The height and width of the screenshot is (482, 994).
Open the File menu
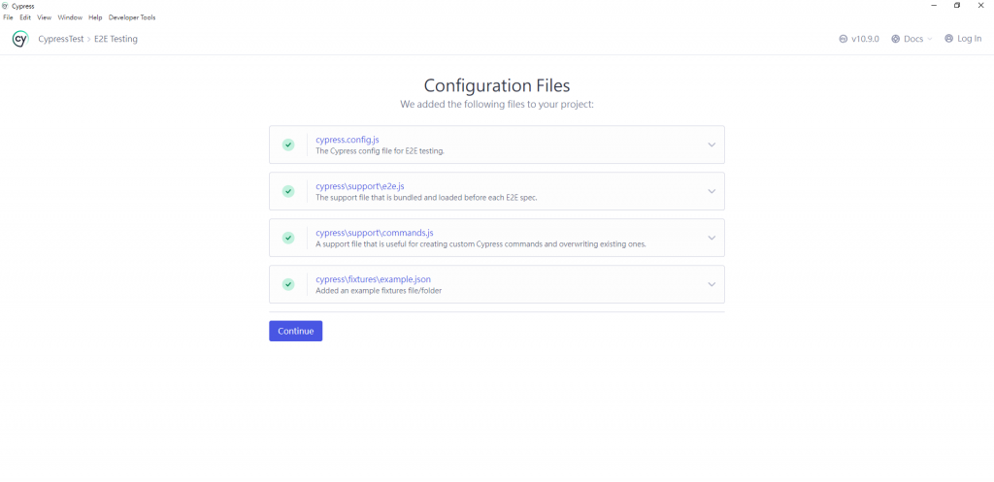pyautogui.click(x=8, y=17)
